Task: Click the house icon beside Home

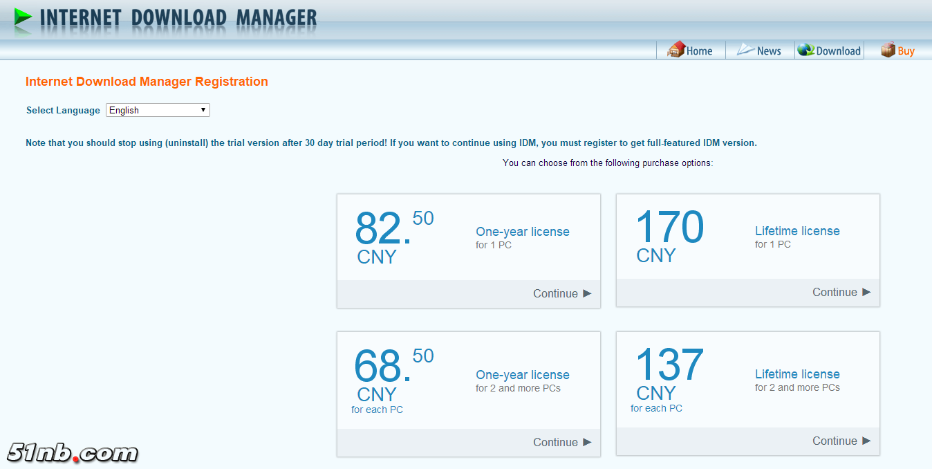Action: point(675,50)
